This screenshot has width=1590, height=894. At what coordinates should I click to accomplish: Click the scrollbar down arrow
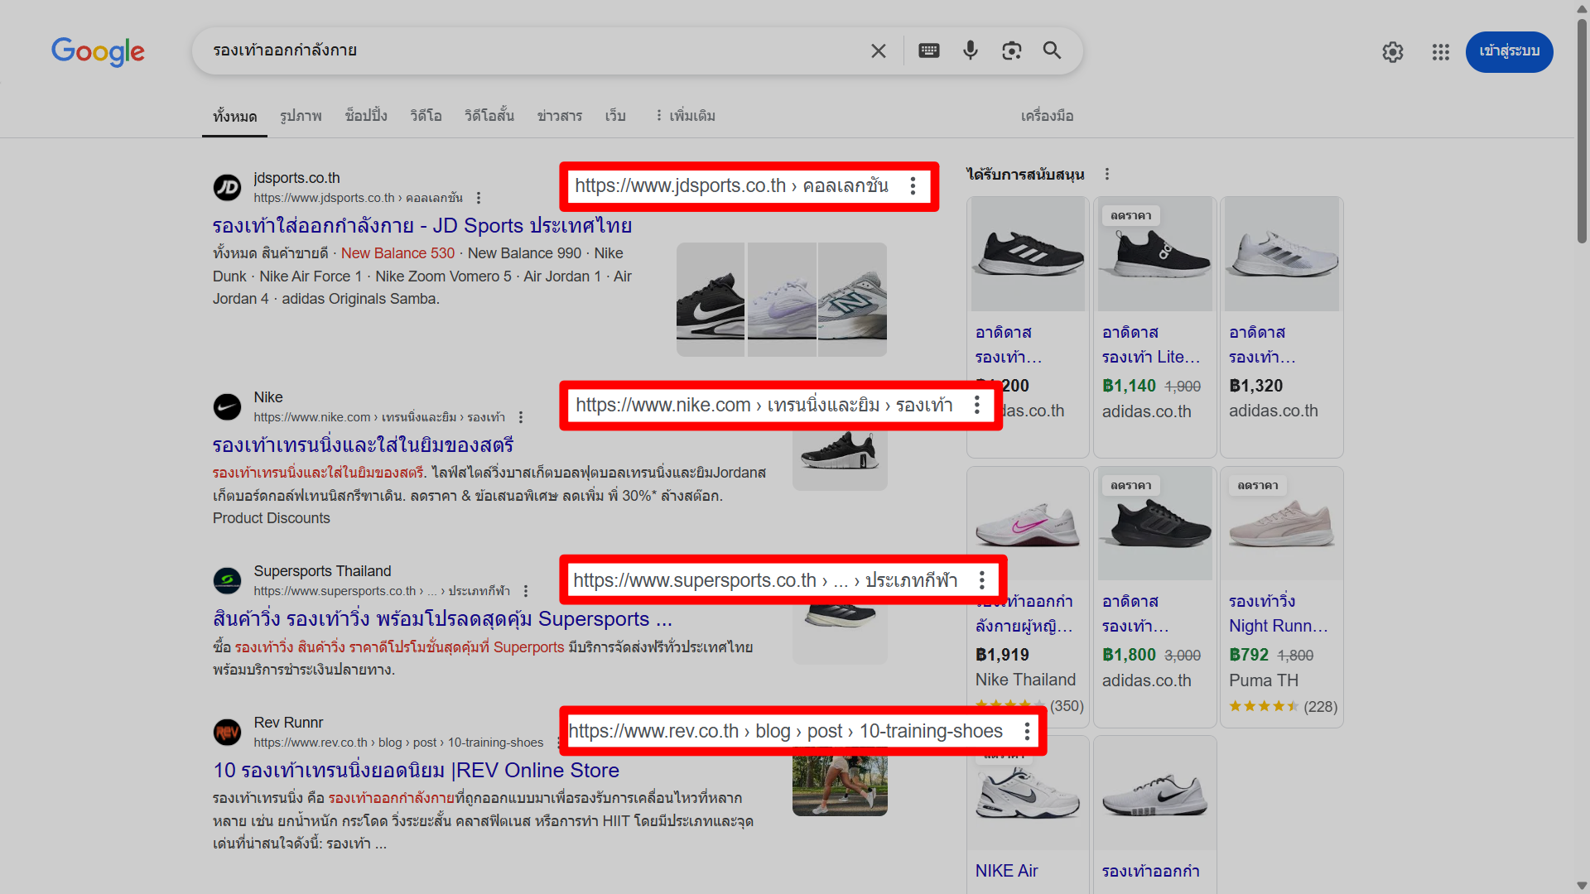1582,886
